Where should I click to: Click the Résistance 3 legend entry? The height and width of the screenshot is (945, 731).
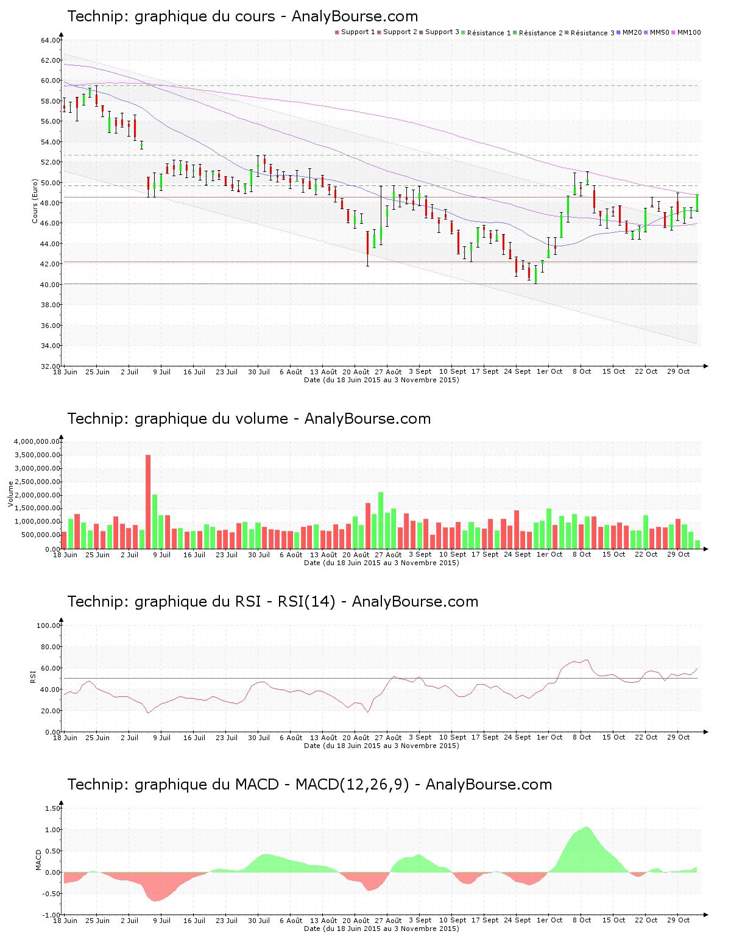590,33
